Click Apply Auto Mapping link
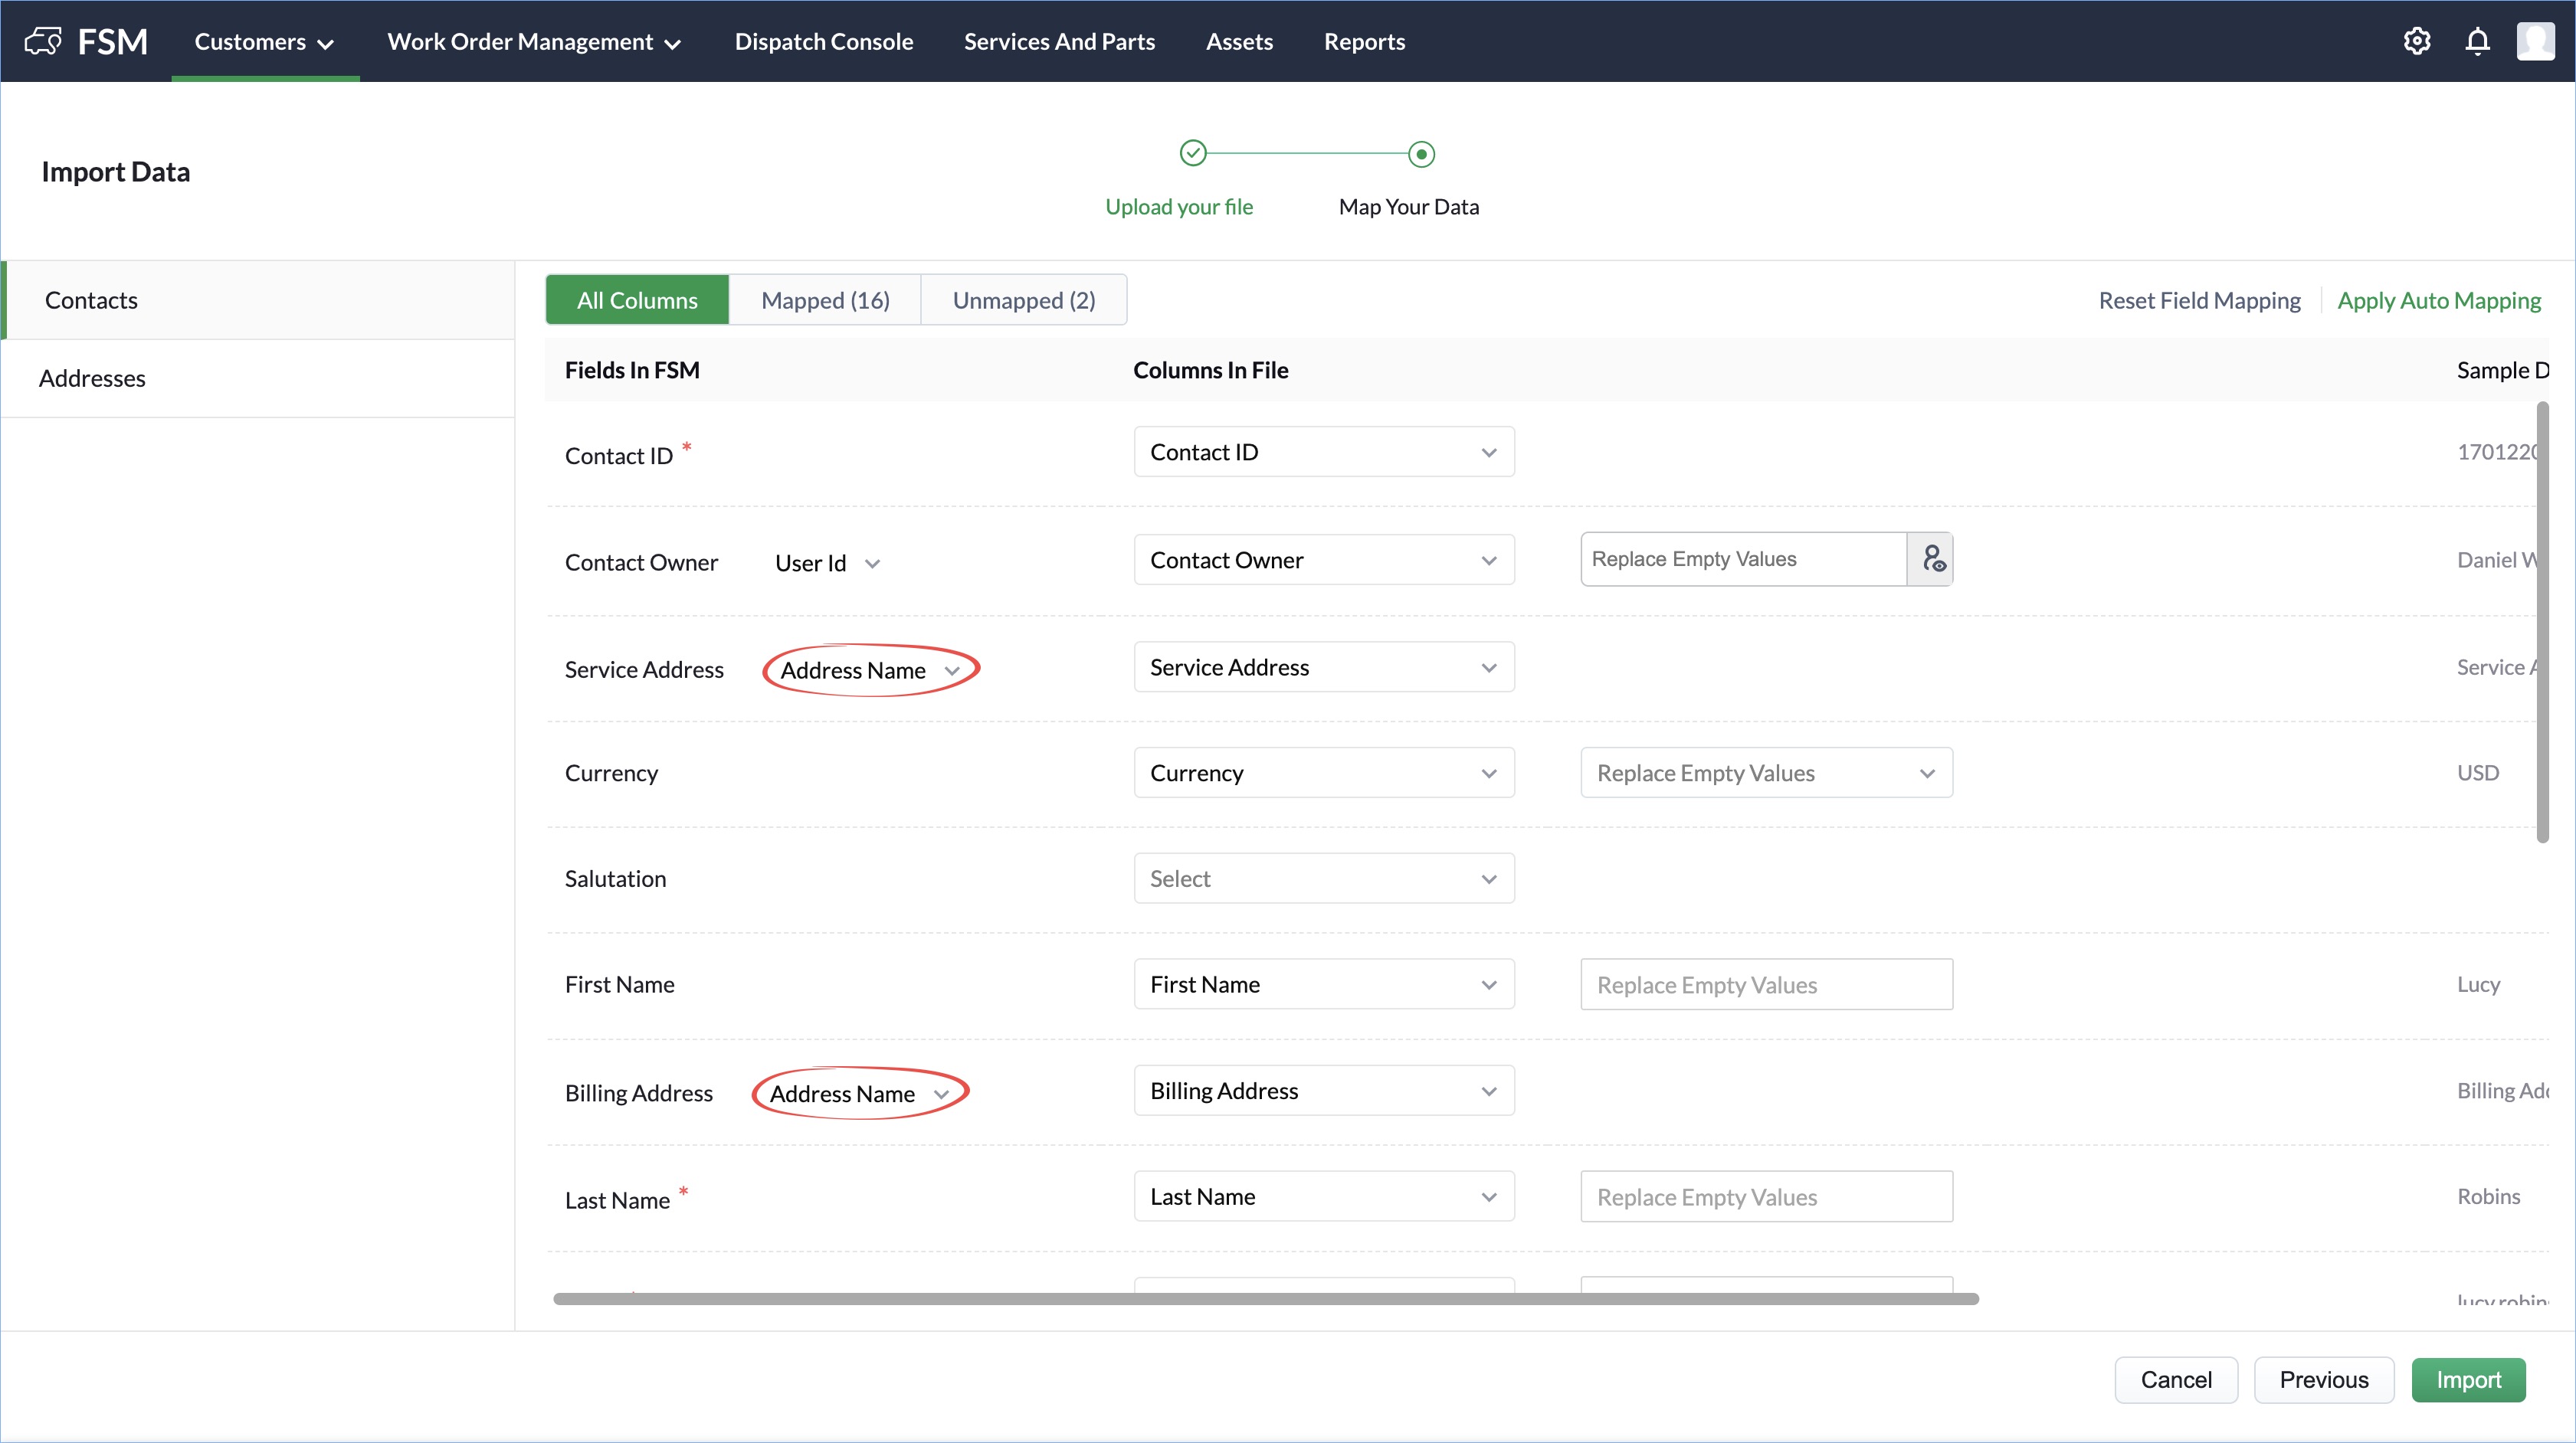Screen dimensions: 2576x1443 [x=2438, y=299]
